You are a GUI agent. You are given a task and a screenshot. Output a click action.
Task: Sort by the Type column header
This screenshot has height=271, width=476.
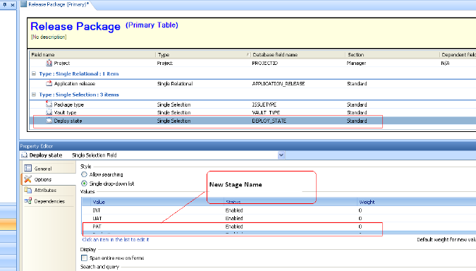click(x=203, y=54)
